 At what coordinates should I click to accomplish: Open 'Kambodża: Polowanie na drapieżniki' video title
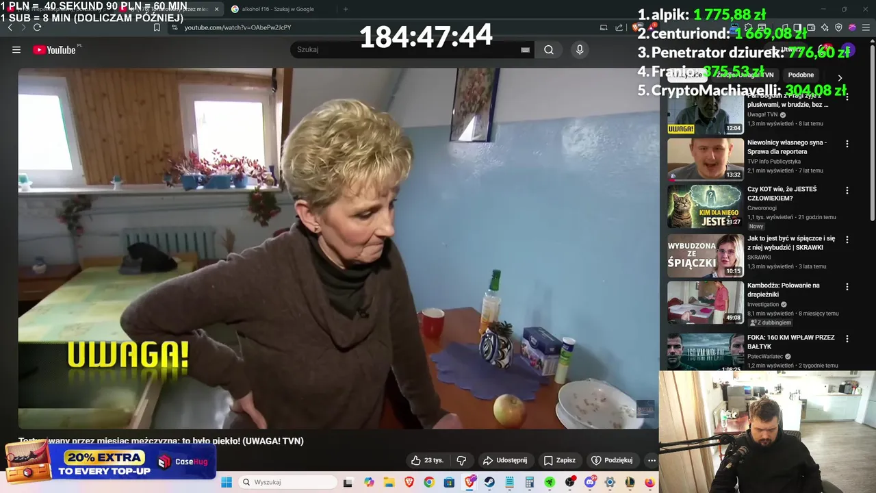click(784, 290)
